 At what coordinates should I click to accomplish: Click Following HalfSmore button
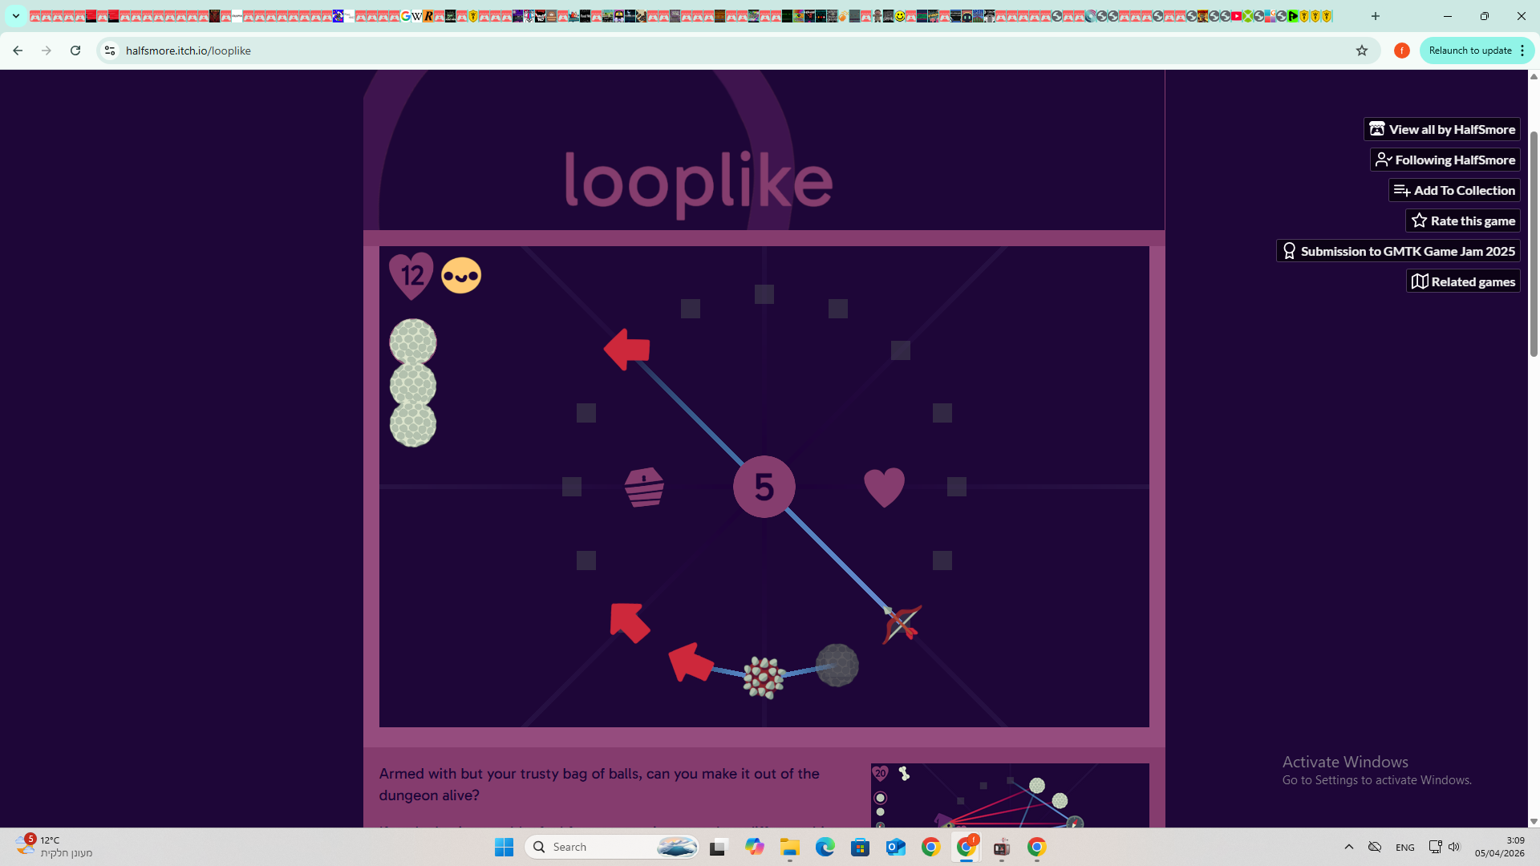pos(1445,160)
